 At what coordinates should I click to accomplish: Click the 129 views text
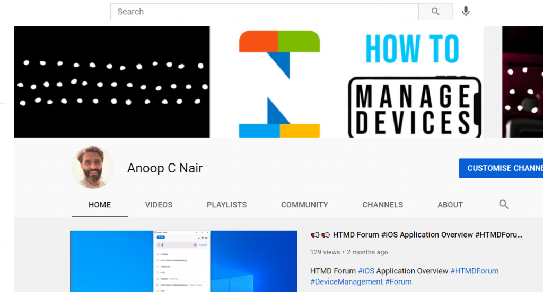[x=325, y=252]
